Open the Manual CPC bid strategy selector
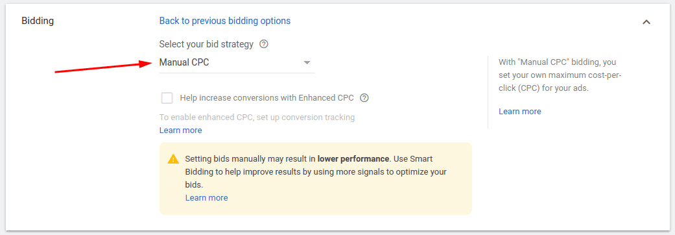The image size is (675, 235). point(237,62)
